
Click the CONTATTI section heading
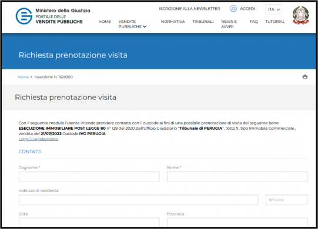click(30, 151)
